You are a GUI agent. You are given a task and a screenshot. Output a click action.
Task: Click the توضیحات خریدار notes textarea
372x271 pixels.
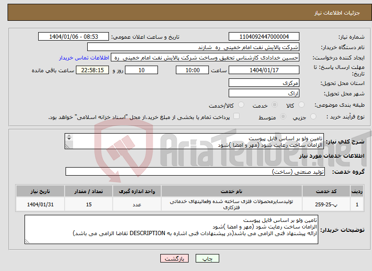[x=171, y=229]
